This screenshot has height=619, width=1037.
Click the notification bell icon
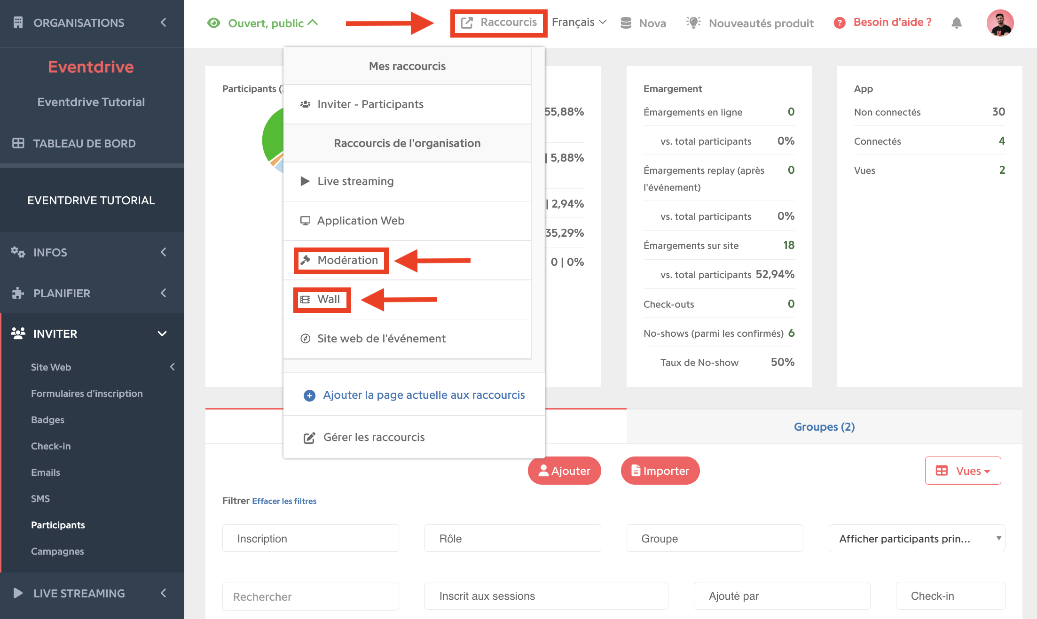[956, 23]
